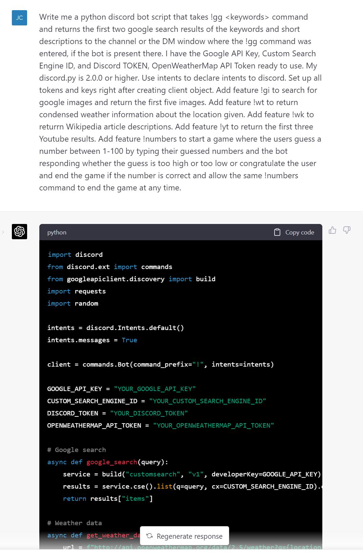Click the "YOUR_GOOGLE_API_KEY" string
Viewport: 363px width, 555px height.
click(155, 389)
